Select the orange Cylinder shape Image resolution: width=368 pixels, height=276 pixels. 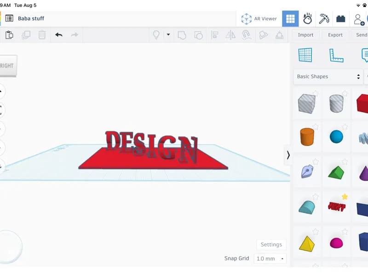(307, 137)
